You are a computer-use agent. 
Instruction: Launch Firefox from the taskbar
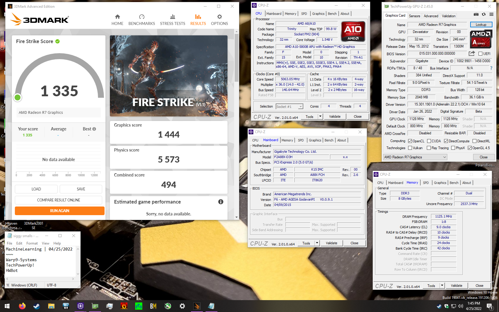tap(22, 306)
